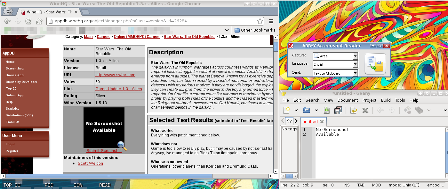Open Browse Apps in AppDB sidebar
The height and width of the screenshot is (189, 448).
point(15,75)
